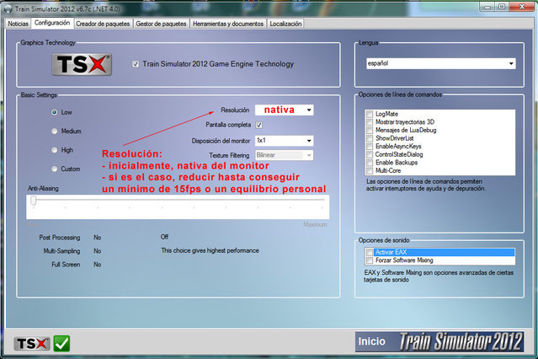
Task: Select the Custom settings radio button
Action: click(55, 169)
